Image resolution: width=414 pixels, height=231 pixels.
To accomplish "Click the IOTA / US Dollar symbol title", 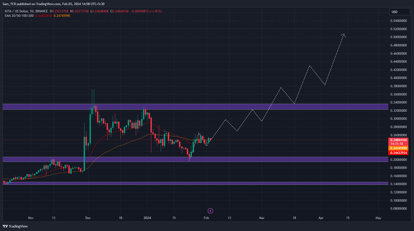I will [x=26, y=11].
